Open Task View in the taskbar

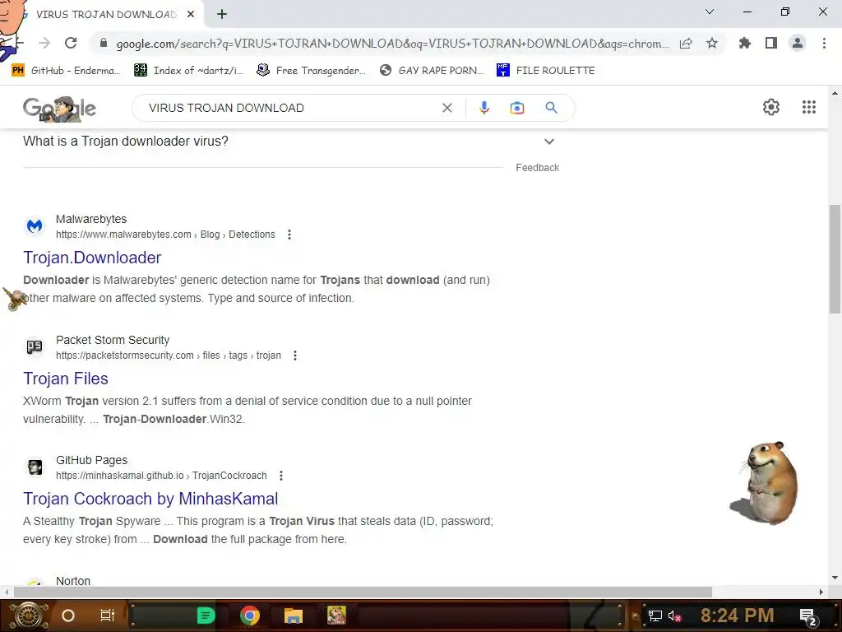tap(108, 616)
